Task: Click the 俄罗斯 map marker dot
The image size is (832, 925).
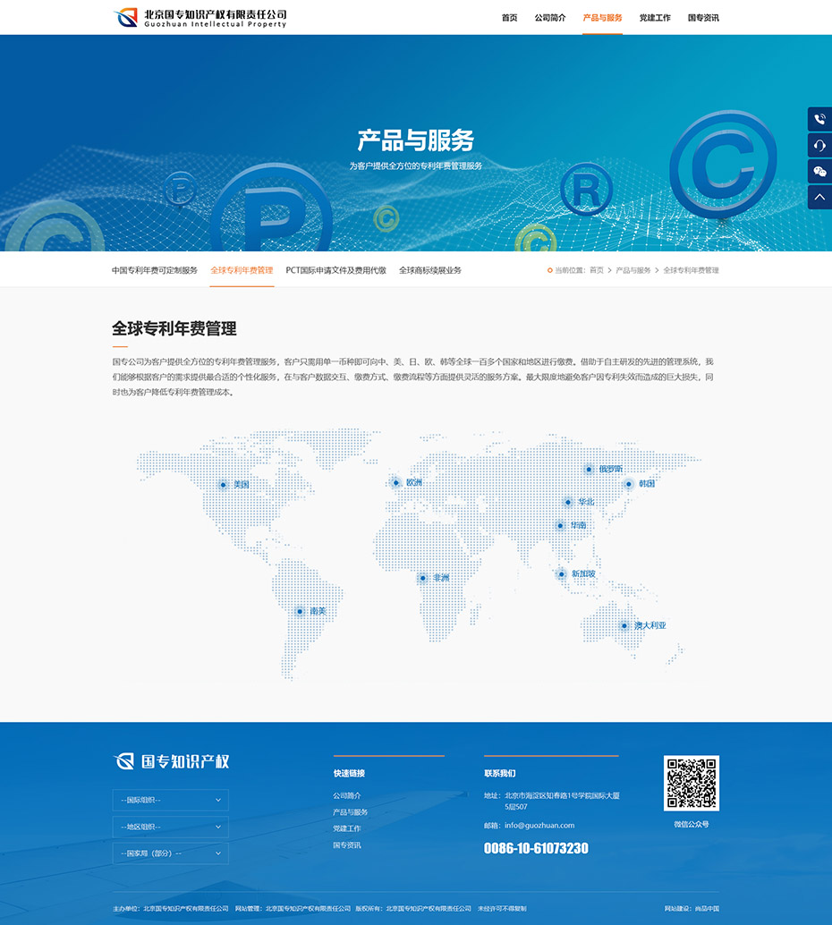Action: [589, 469]
